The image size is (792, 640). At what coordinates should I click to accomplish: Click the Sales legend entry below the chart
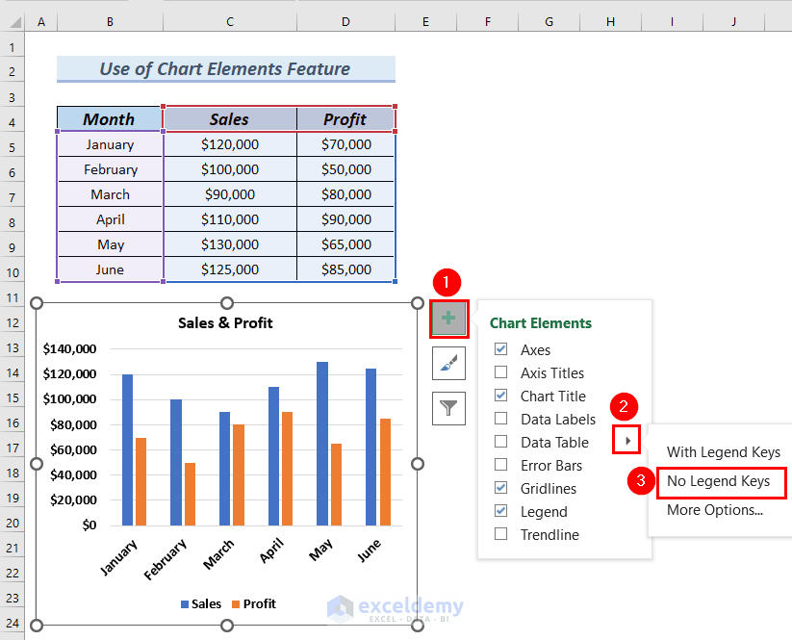point(200,603)
